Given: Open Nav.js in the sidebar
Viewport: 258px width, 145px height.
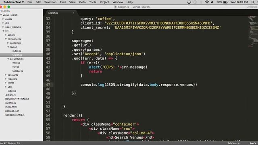Looking at the screenshot, I should tap(16, 67).
